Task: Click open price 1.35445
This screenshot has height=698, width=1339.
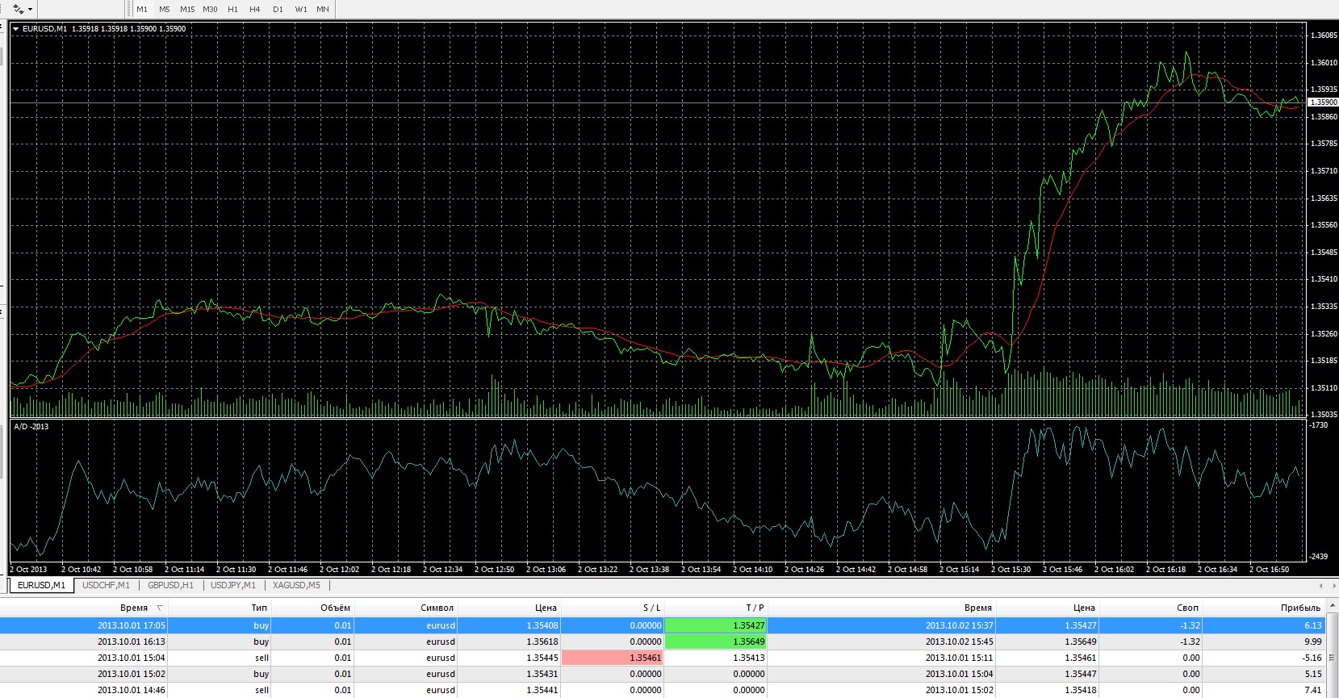Action: (542, 658)
